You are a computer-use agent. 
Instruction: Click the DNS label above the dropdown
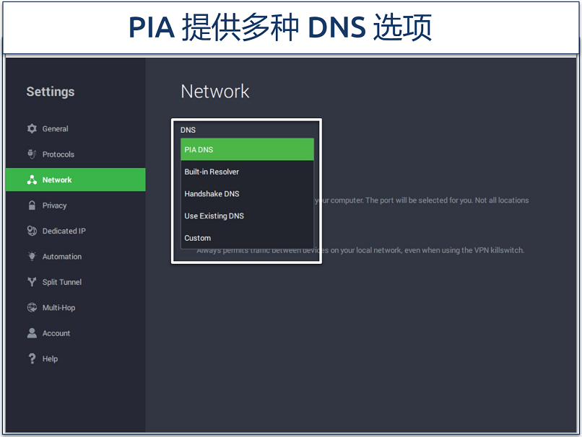point(188,130)
